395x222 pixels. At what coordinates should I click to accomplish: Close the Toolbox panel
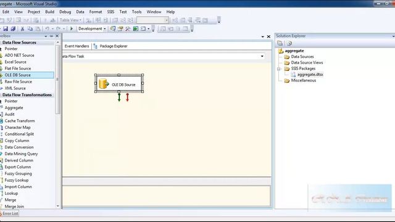[57, 36]
